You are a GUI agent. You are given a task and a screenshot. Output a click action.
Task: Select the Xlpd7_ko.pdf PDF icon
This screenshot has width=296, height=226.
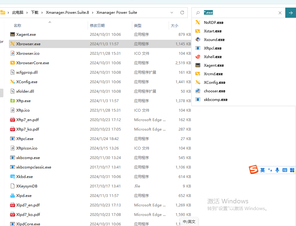[13, 214]
